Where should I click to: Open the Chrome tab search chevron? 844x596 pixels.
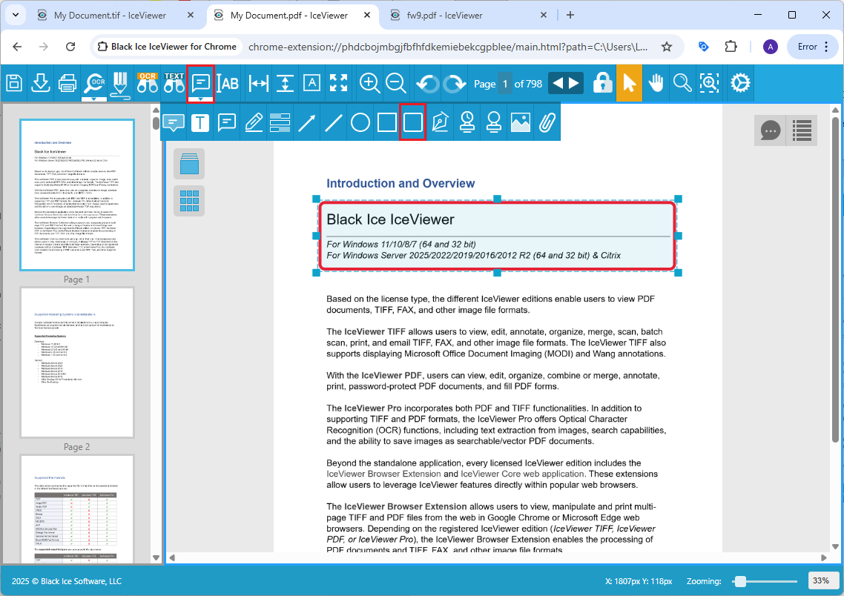16,15
